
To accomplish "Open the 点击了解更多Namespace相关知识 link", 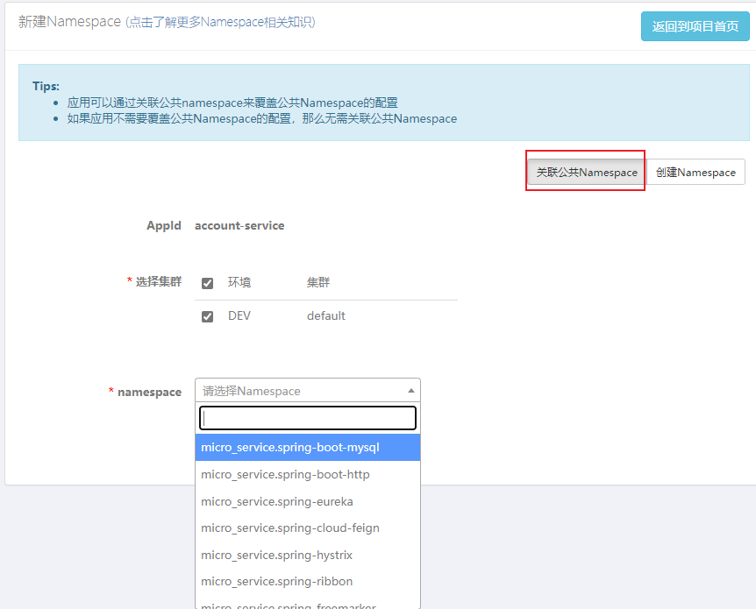I will (220, 22).
